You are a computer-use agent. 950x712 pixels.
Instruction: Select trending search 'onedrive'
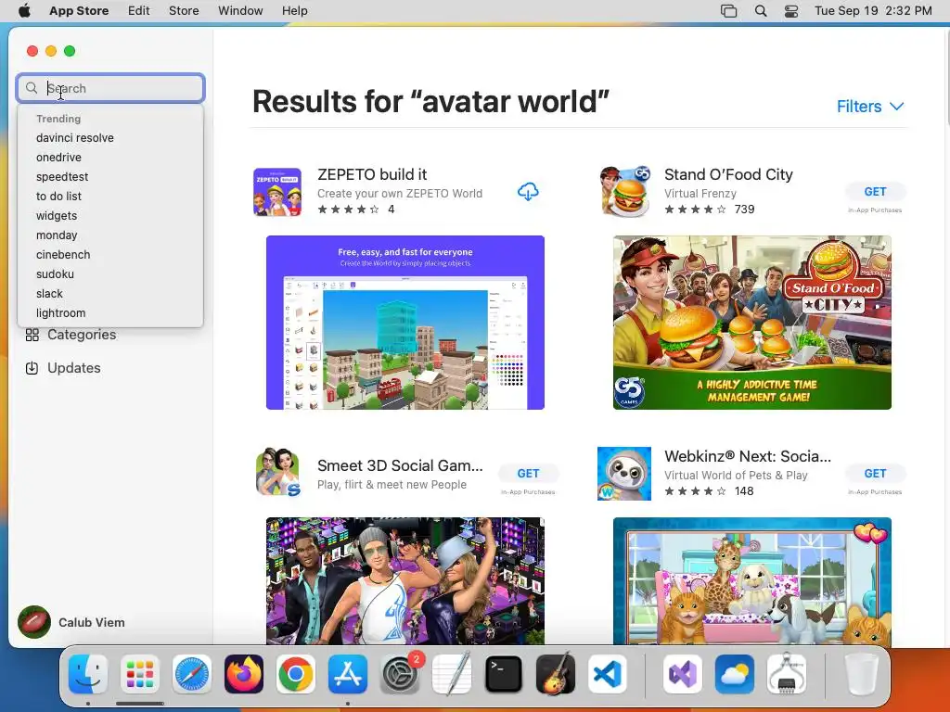[58, 158]
